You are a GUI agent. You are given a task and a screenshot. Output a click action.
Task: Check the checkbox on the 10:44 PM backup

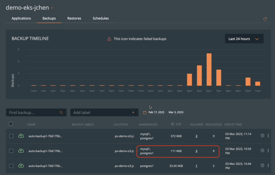11,165
